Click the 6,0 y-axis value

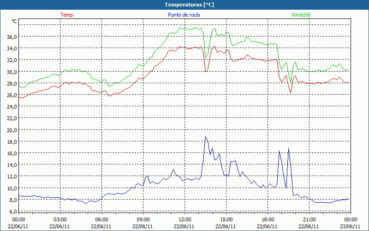13,212
